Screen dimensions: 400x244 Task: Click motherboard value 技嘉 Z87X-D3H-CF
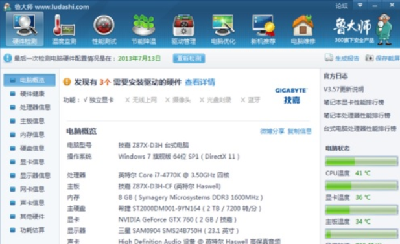click(169, 186)
